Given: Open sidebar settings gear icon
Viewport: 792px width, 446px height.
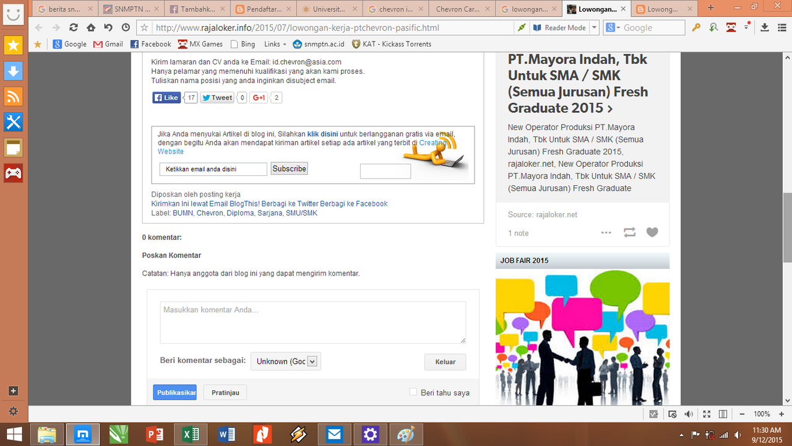Looking at the screenshot, I should pos(14,411).
